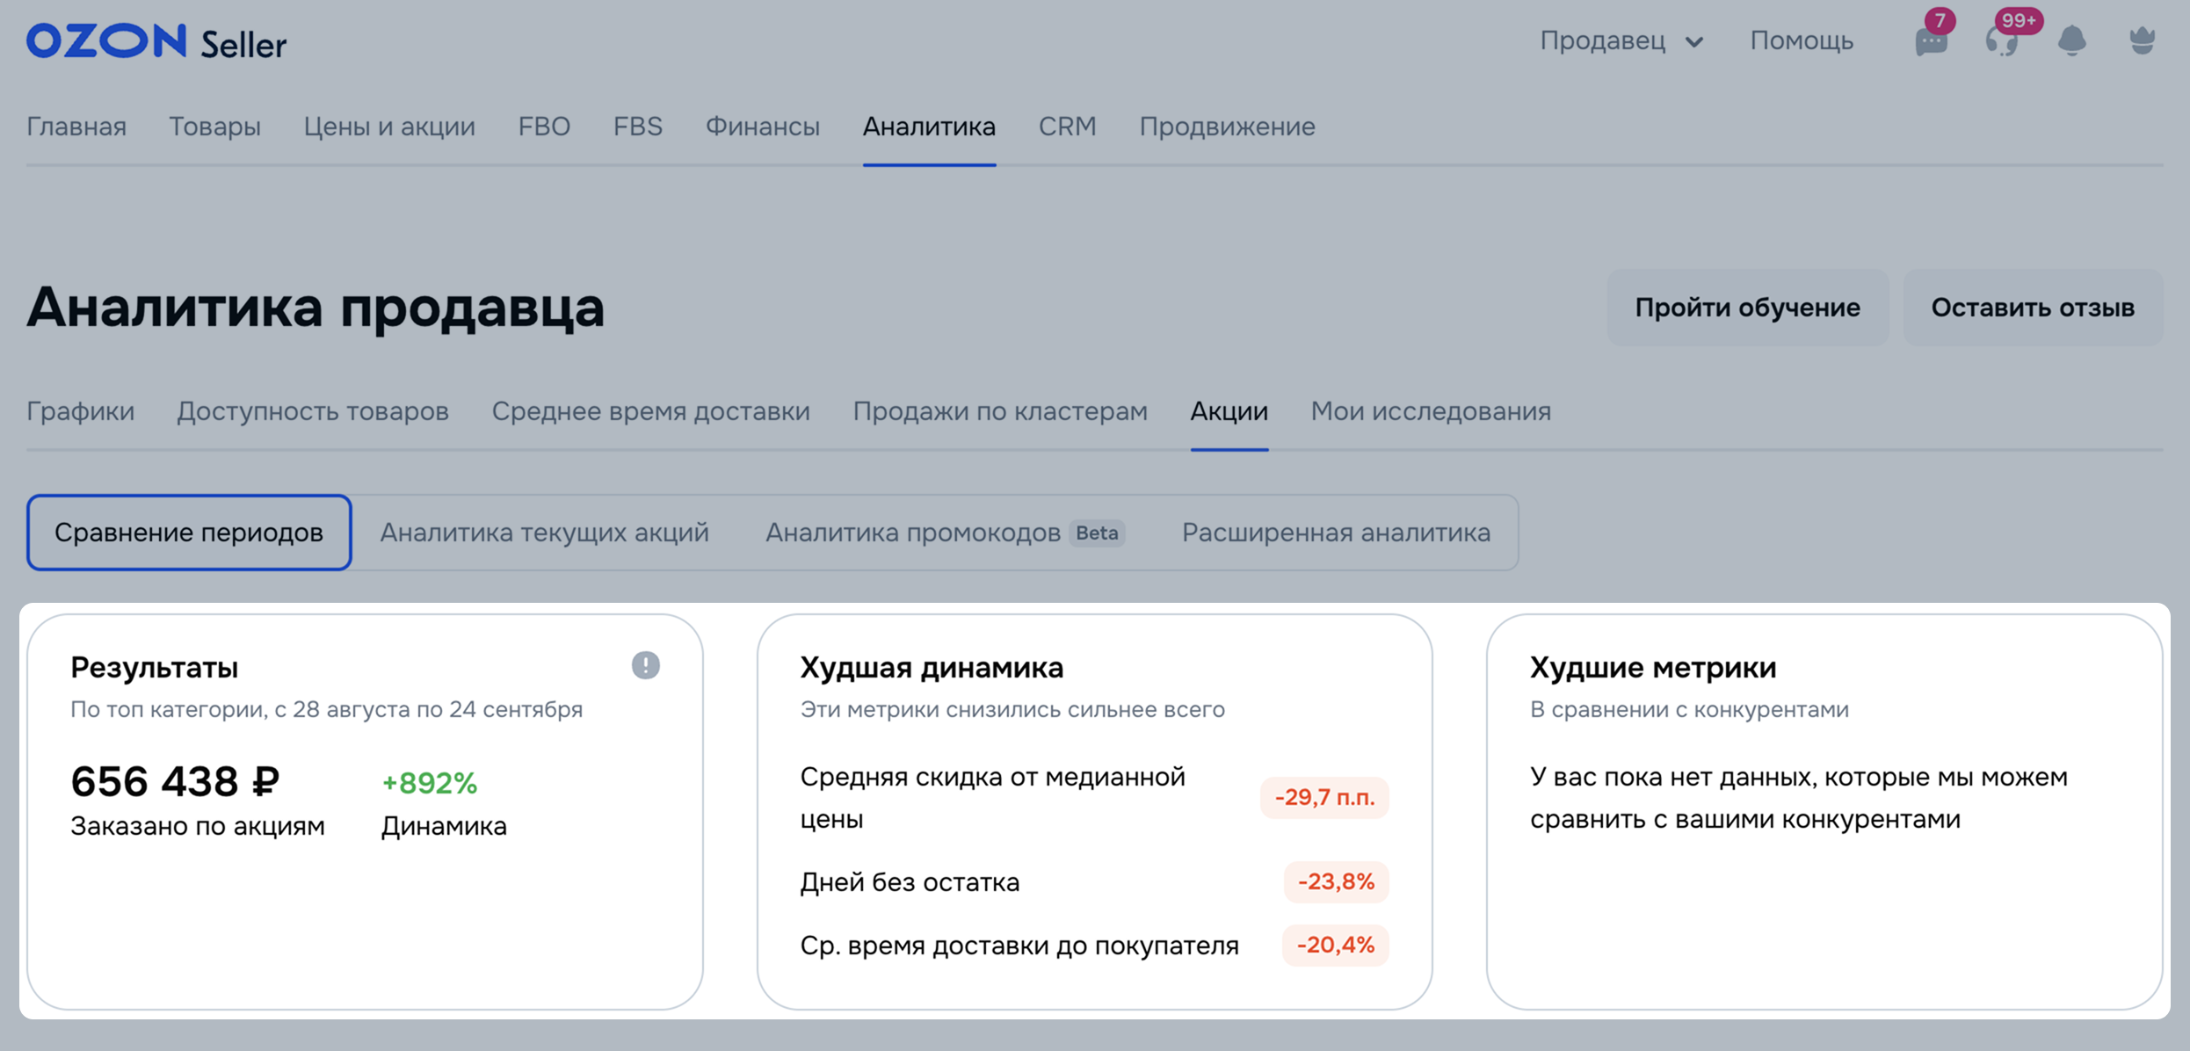Screen dimensions: 2190x1051
Task: Click the OZON Seller logo
Action: pos(156,42)
